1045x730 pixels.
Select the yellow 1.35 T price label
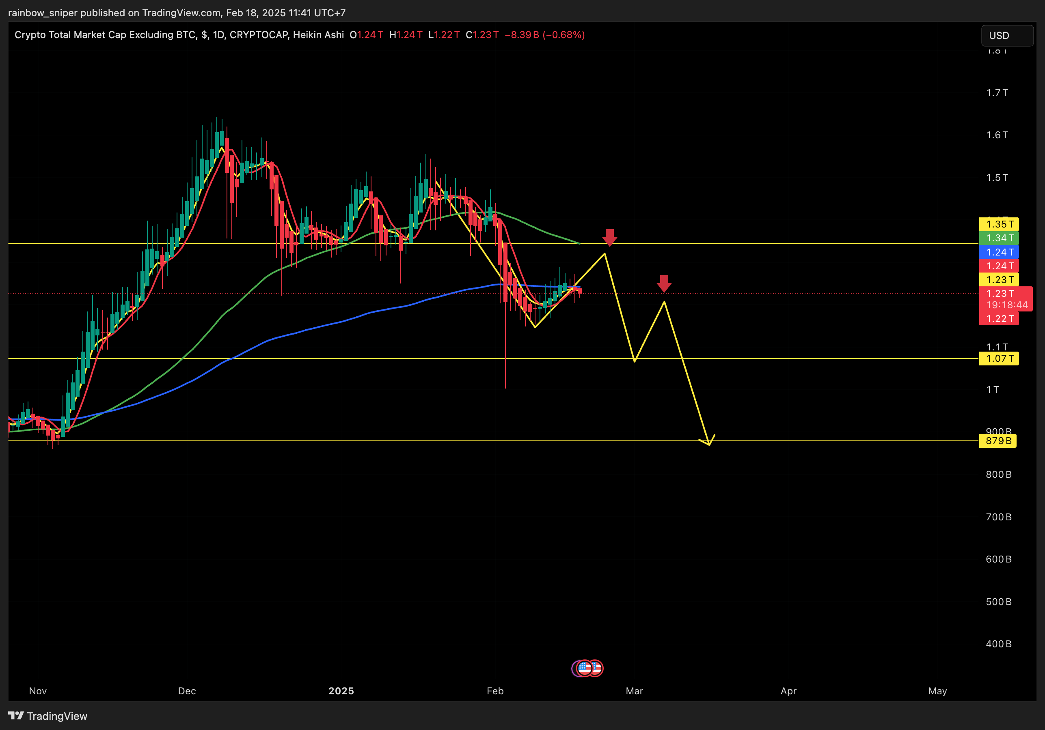click(x=999, y=224)
